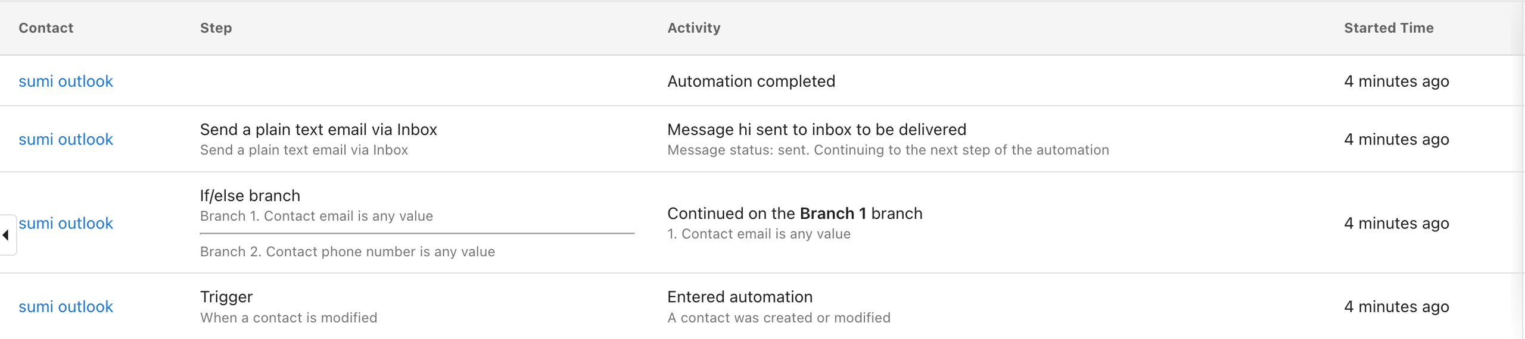1525x339 pixels.
Task: Click the Entered automation activity text
Action: (x=739, y=297)
